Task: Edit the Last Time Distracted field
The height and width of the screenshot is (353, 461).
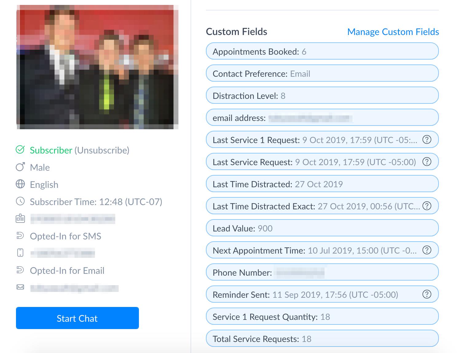Action: [x=322, y=184]
